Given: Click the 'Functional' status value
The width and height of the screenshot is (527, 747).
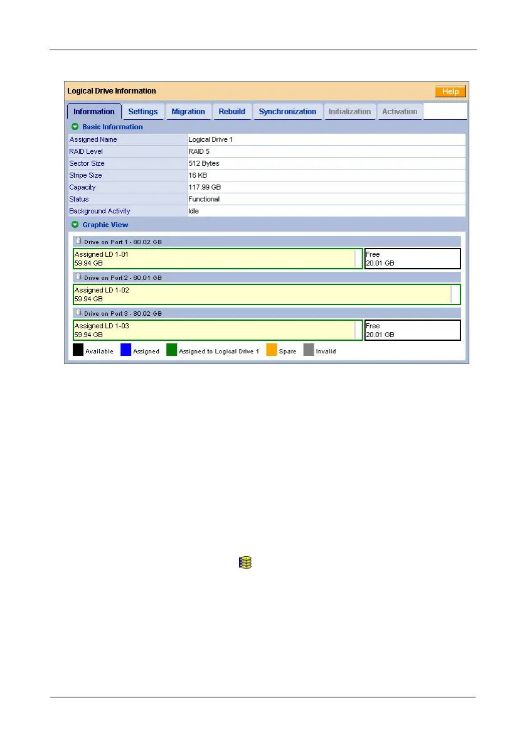Looking at the screenshot, I should click(x=204, y=199).
